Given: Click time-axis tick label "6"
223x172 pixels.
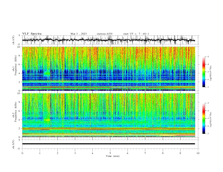Looking at the screenshot, I should [128, 153].
